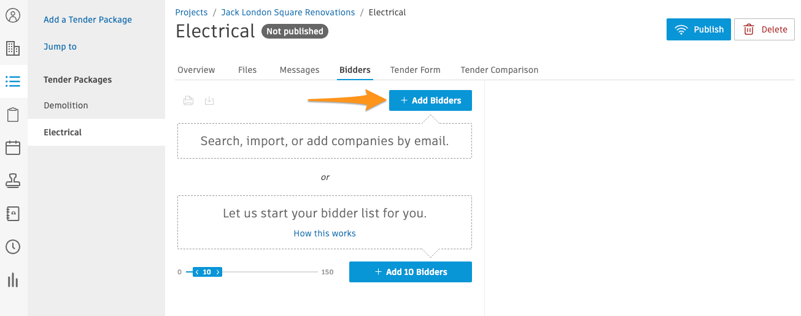801x316 pixels.
Task: Print the bidder list
Action: coord(188,100)
